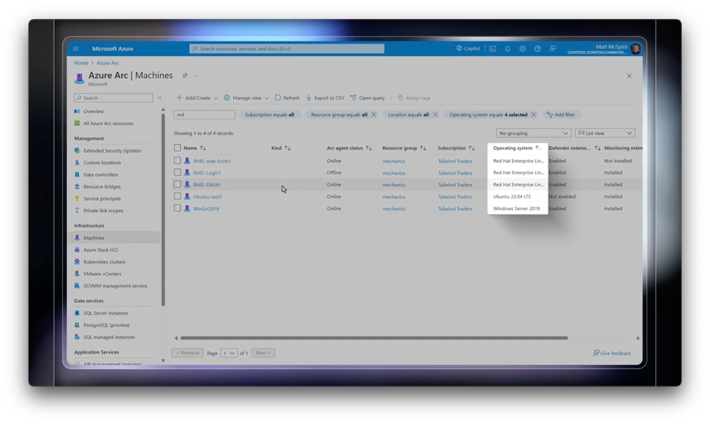Open the page number dropdown
710x424 pixels.
point(229,353)
